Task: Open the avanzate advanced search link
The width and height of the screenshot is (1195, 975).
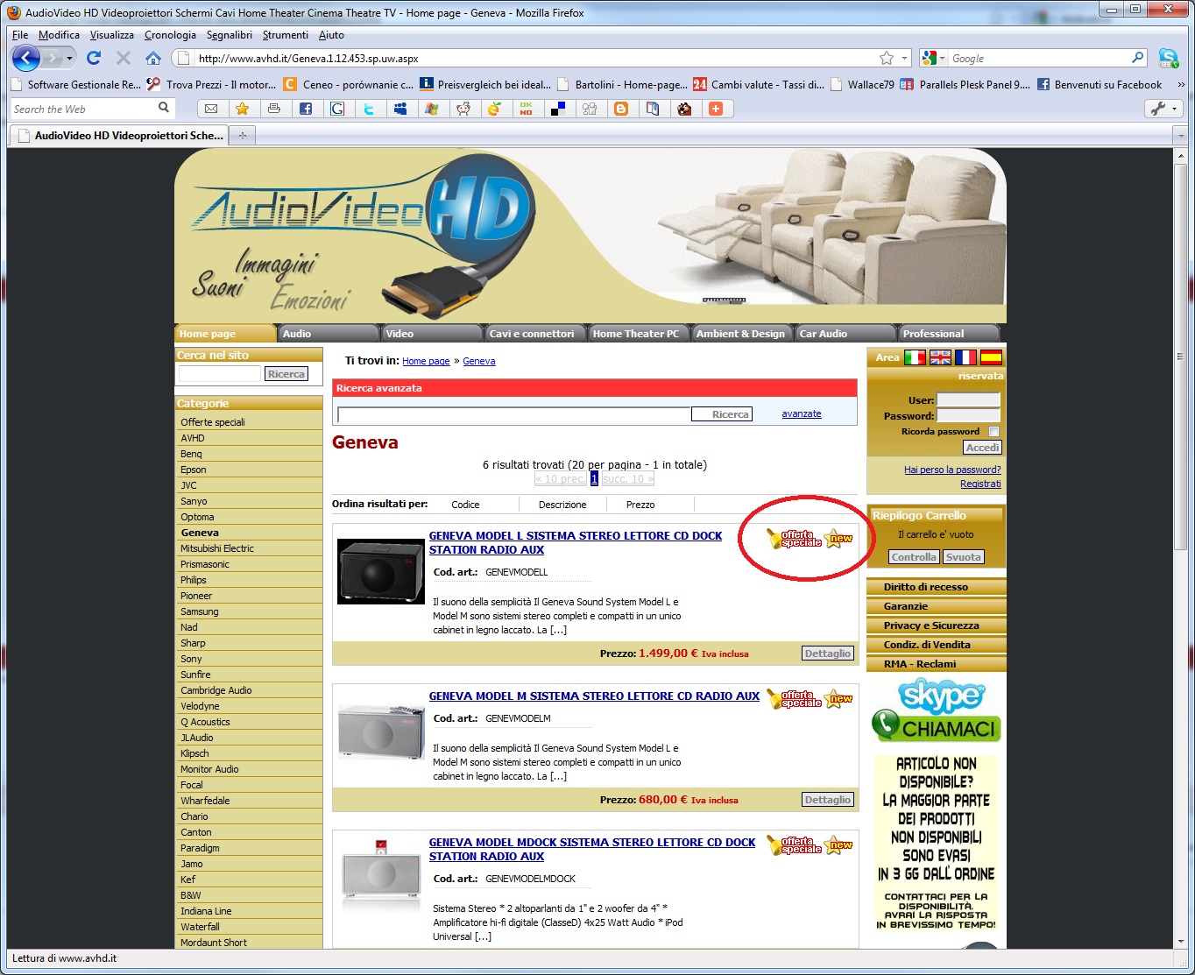Action: pos(802,413)
